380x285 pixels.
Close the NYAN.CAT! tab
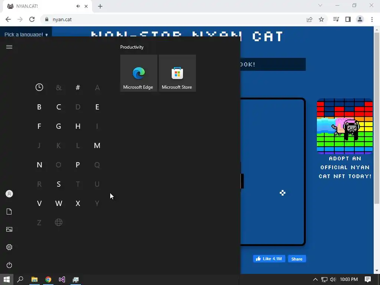(86, 6)
